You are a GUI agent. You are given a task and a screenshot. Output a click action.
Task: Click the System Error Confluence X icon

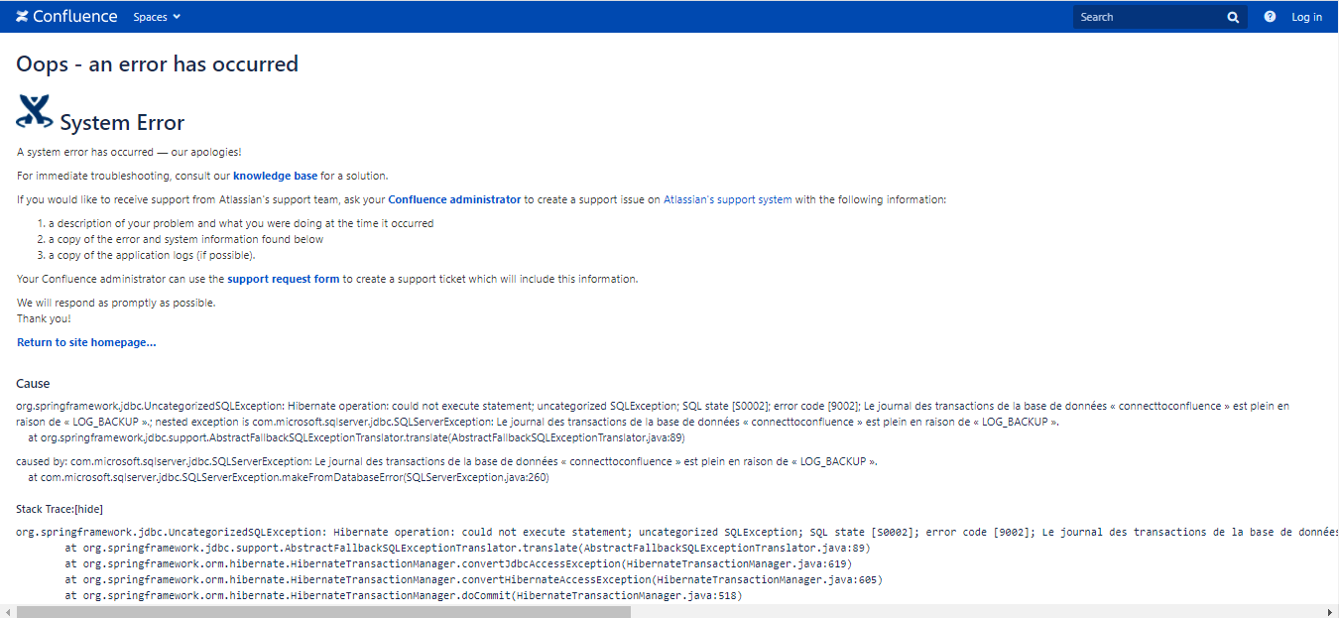click(x=34, y=111)
